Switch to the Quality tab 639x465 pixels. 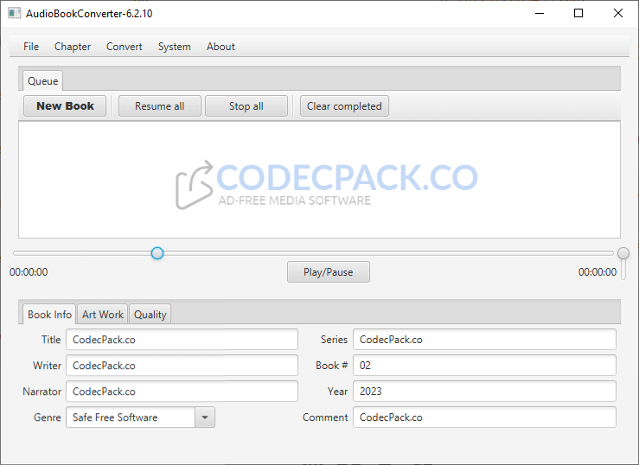[x=150, y=315]
